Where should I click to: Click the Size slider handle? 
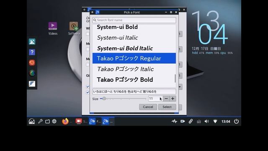104,99
